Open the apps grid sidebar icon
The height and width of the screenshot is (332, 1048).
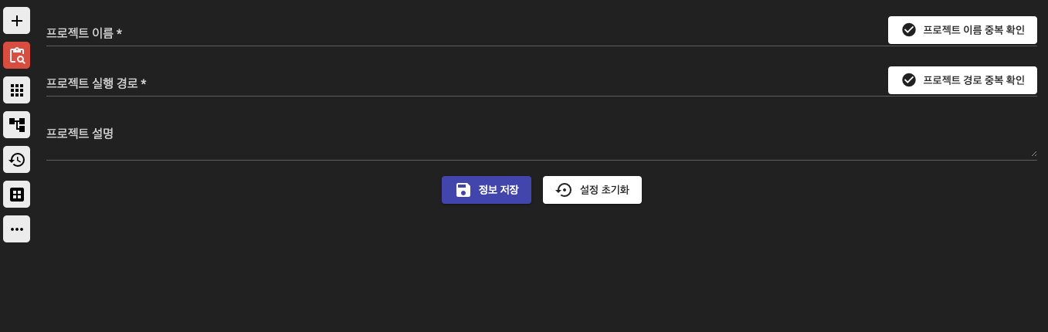click(x=16, y=90)
